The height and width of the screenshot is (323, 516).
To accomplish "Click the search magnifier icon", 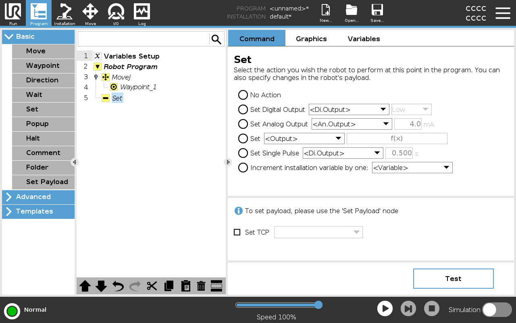I will [x=216, y=39].
